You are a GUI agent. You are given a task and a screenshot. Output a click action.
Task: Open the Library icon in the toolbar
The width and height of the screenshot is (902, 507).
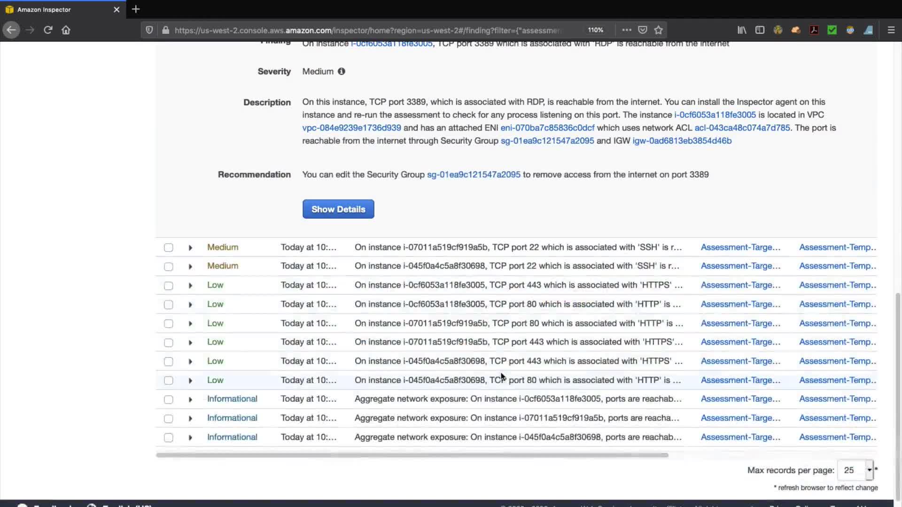coord(742,30)
